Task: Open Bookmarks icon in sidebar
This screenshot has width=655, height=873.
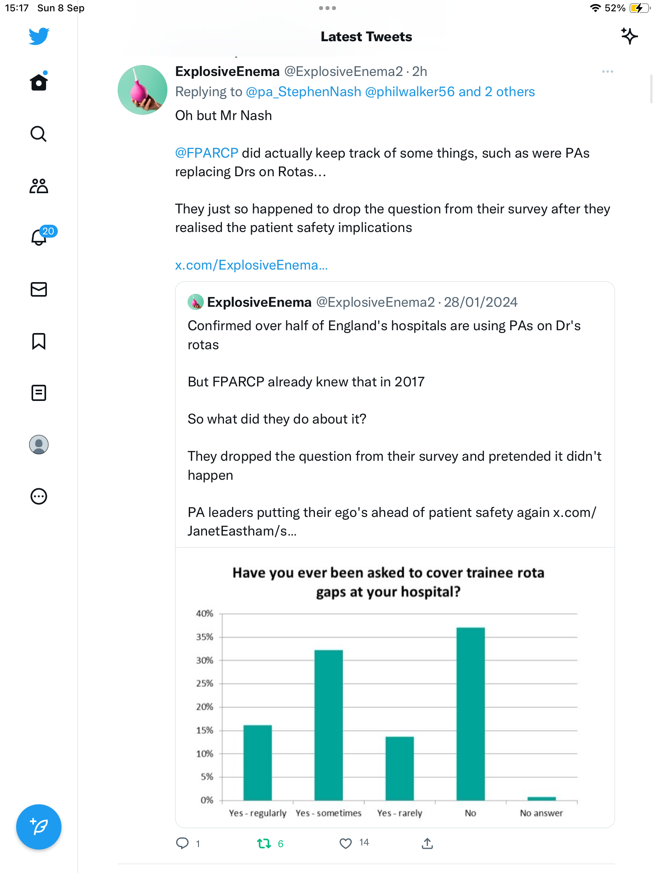Action: tap(39, 341)
